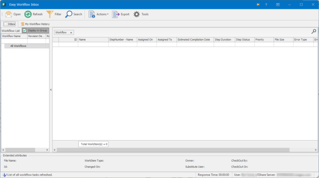319x178 pixels.
Task: Click the window layout icon in title bar
Action: 278,5
